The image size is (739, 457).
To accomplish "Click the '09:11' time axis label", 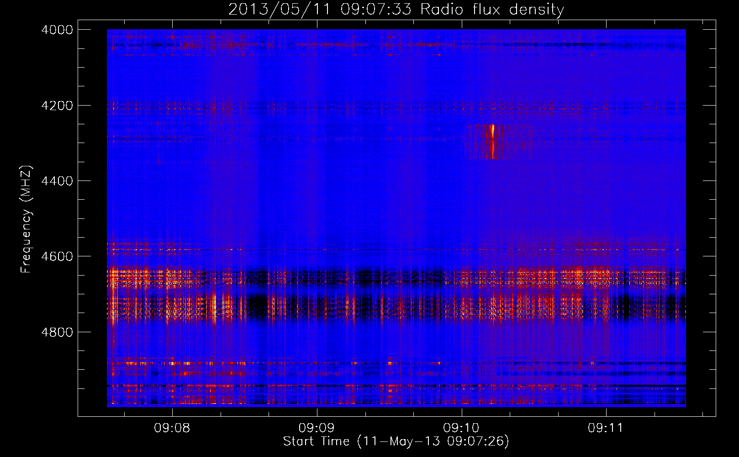I will pyautogui.click(x=606, y=428).
